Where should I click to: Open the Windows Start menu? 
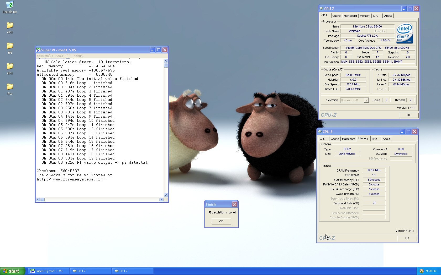pyautogui.click(x=13, y=271)
